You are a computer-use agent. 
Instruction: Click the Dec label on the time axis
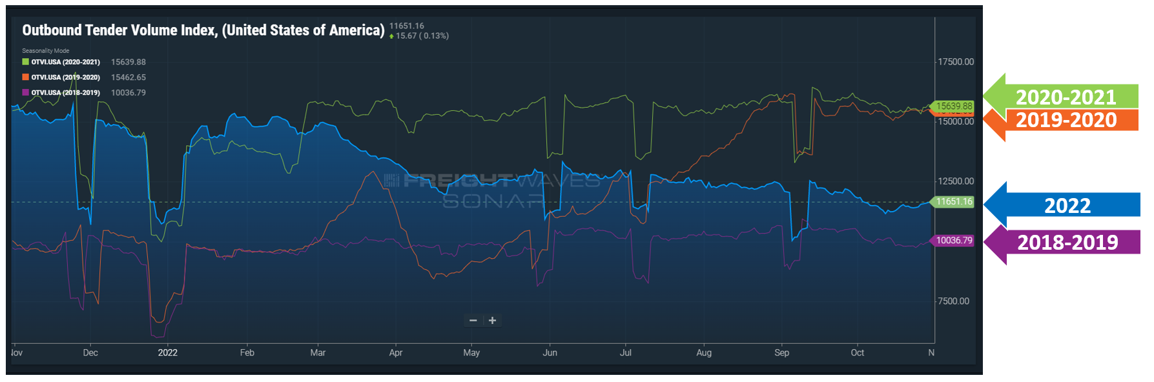(90, 353)
